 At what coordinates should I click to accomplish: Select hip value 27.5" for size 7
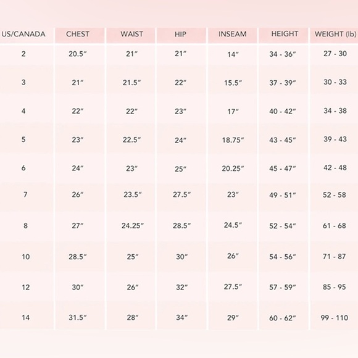pyautogui.click(x=181, y=194)
